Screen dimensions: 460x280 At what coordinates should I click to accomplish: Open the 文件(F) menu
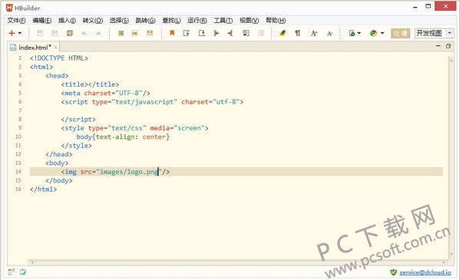tap(16, 20)
